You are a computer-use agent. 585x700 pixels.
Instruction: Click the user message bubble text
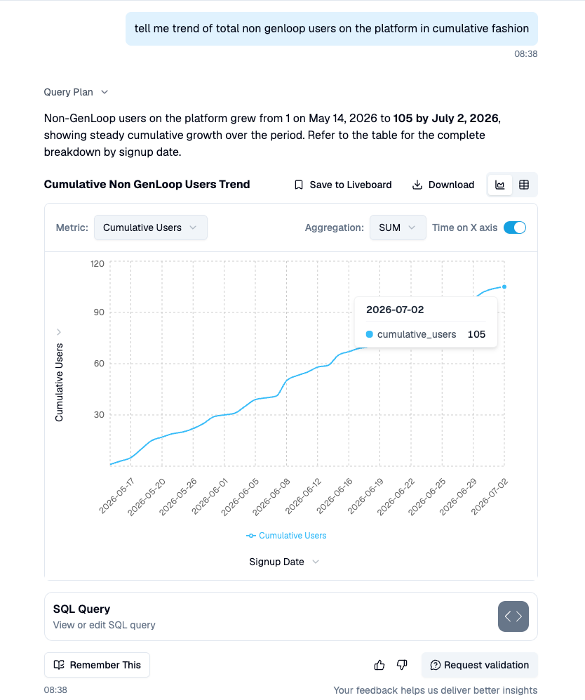tap(332, 29)
